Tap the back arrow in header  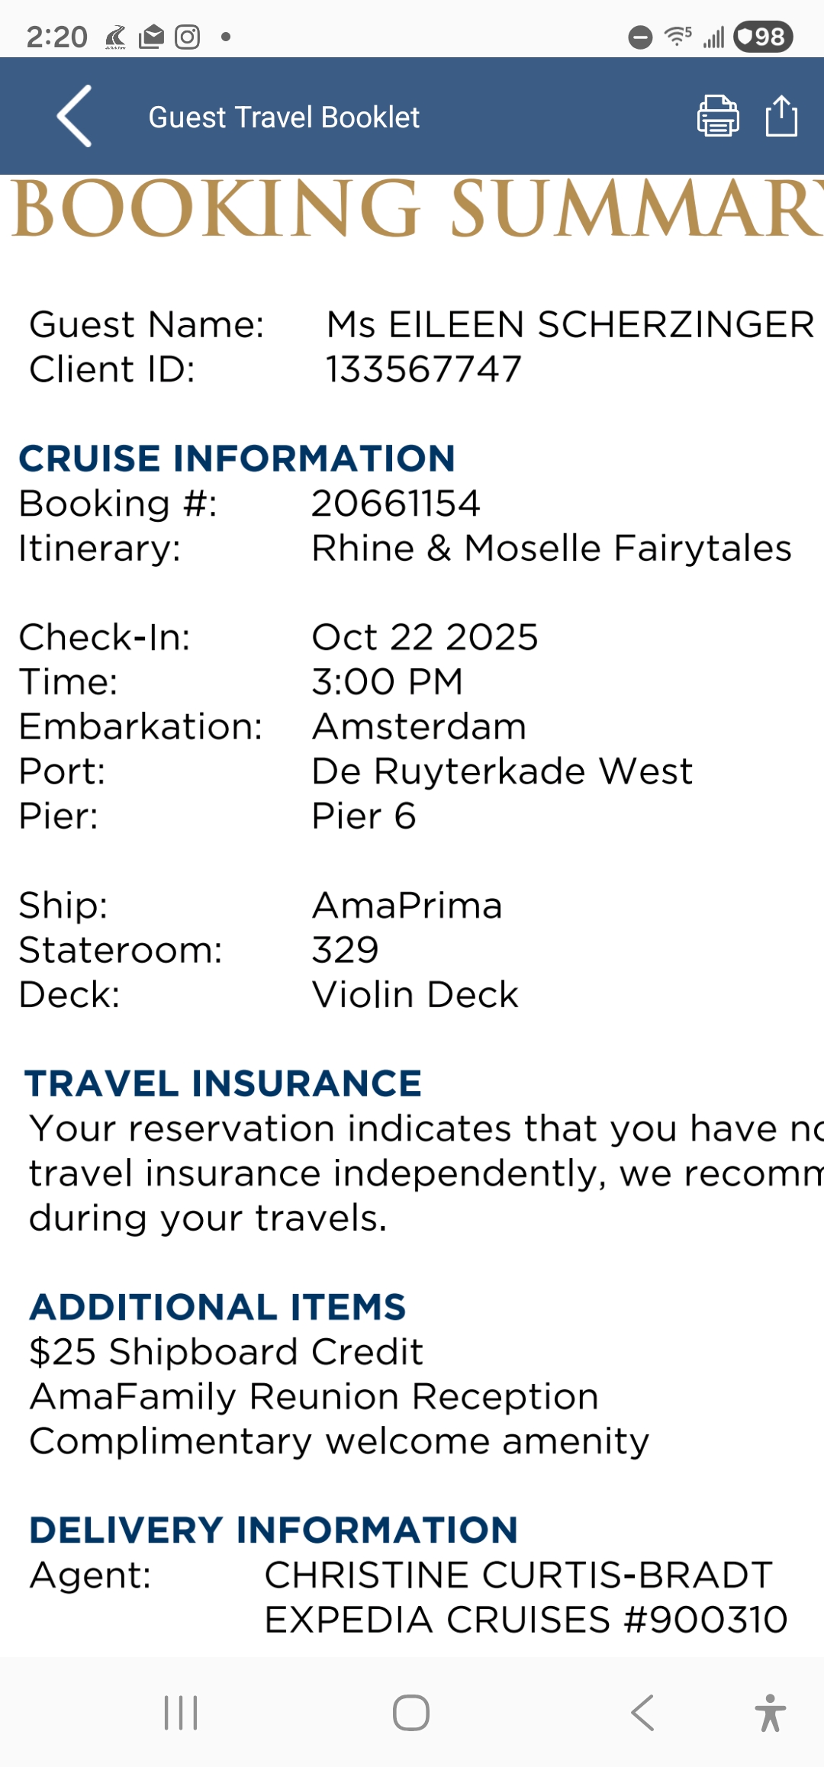(75, 116)
